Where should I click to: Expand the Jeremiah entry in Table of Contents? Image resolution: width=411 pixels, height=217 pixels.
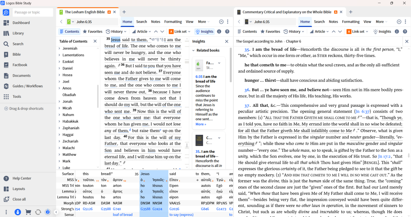coord(60,48)
